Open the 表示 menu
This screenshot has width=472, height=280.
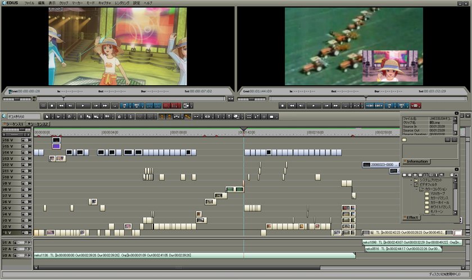(x=52, y=3)
